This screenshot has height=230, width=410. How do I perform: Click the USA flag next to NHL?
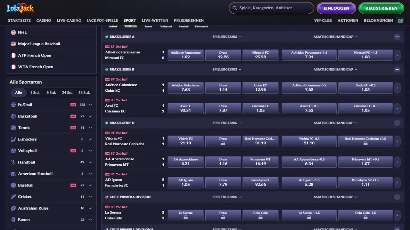tap(13, 32)
